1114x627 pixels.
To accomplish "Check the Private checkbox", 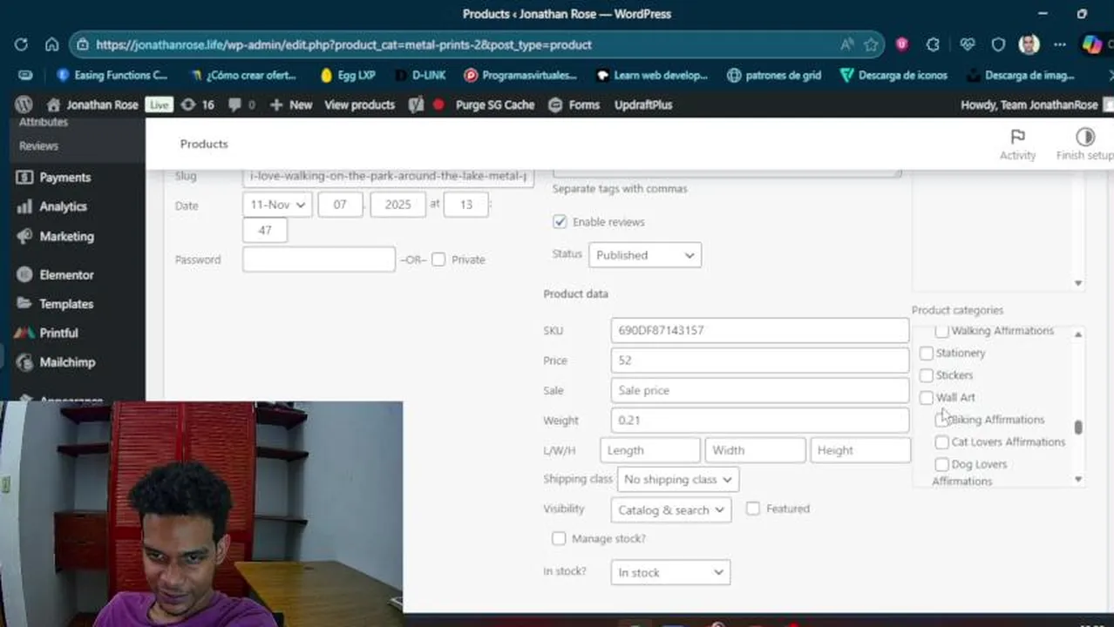I will coord(438,260).
